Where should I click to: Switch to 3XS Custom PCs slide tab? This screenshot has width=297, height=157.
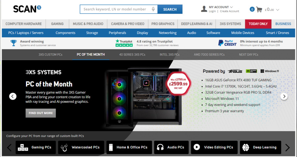click(50, 55)
